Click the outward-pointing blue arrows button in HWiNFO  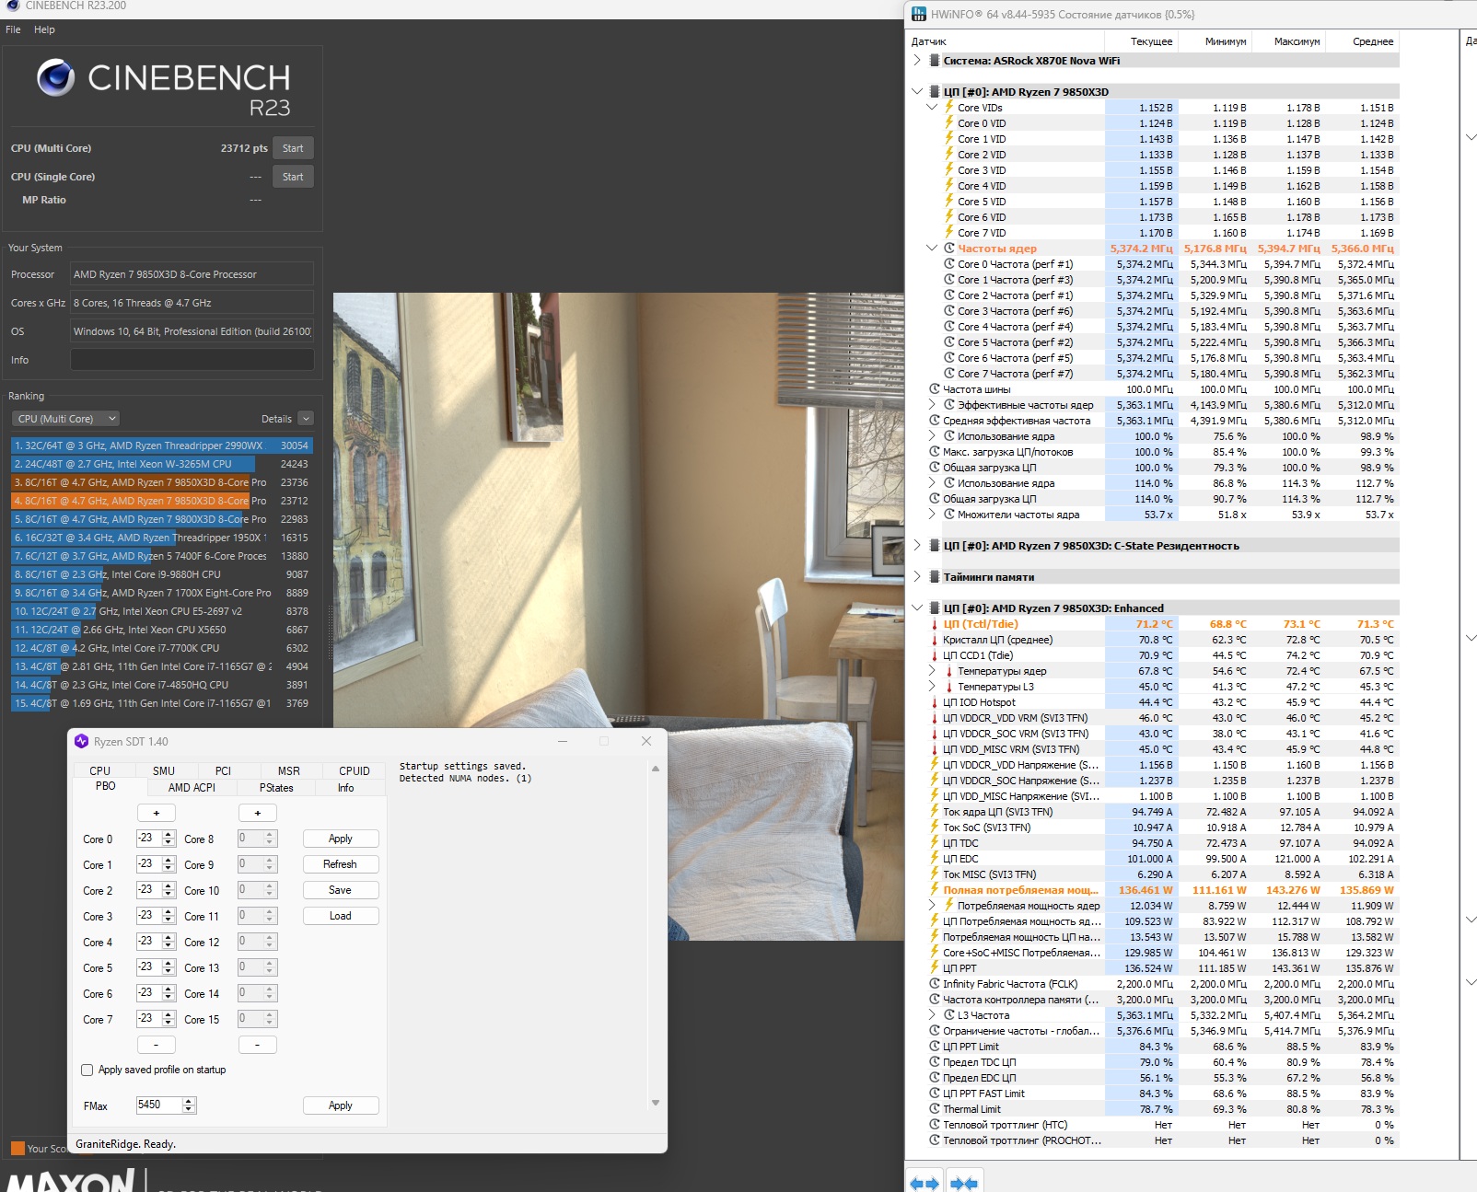(925, 1183)
